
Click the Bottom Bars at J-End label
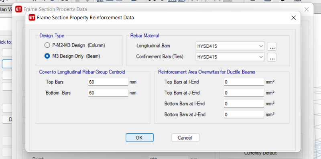point(185,114)
